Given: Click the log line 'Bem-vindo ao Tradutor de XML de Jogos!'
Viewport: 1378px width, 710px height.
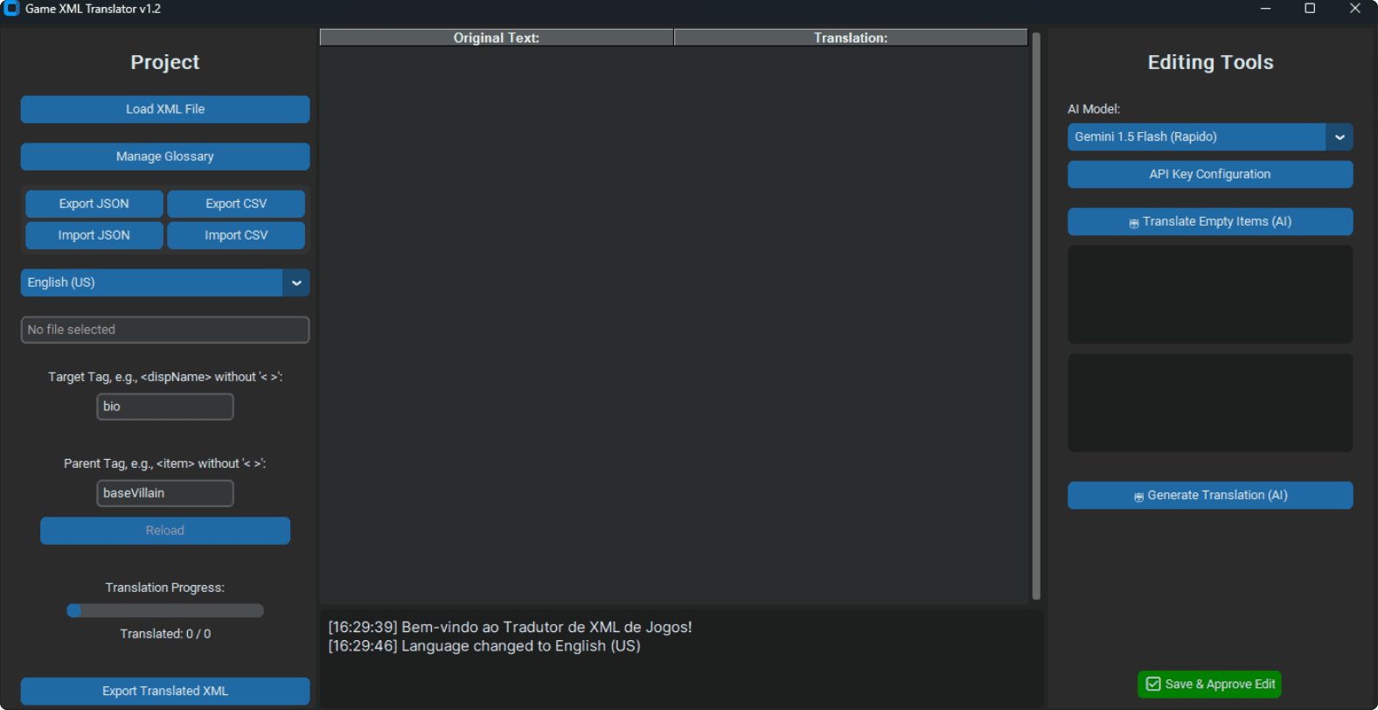Looking at the screenshot, I should pyautogui.click(x=510, y=627).
